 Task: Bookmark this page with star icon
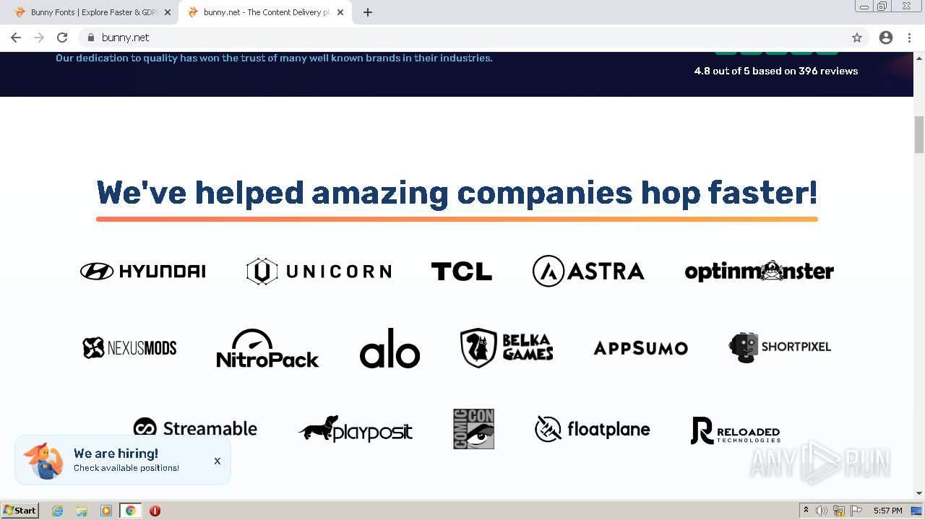(857, 38)
